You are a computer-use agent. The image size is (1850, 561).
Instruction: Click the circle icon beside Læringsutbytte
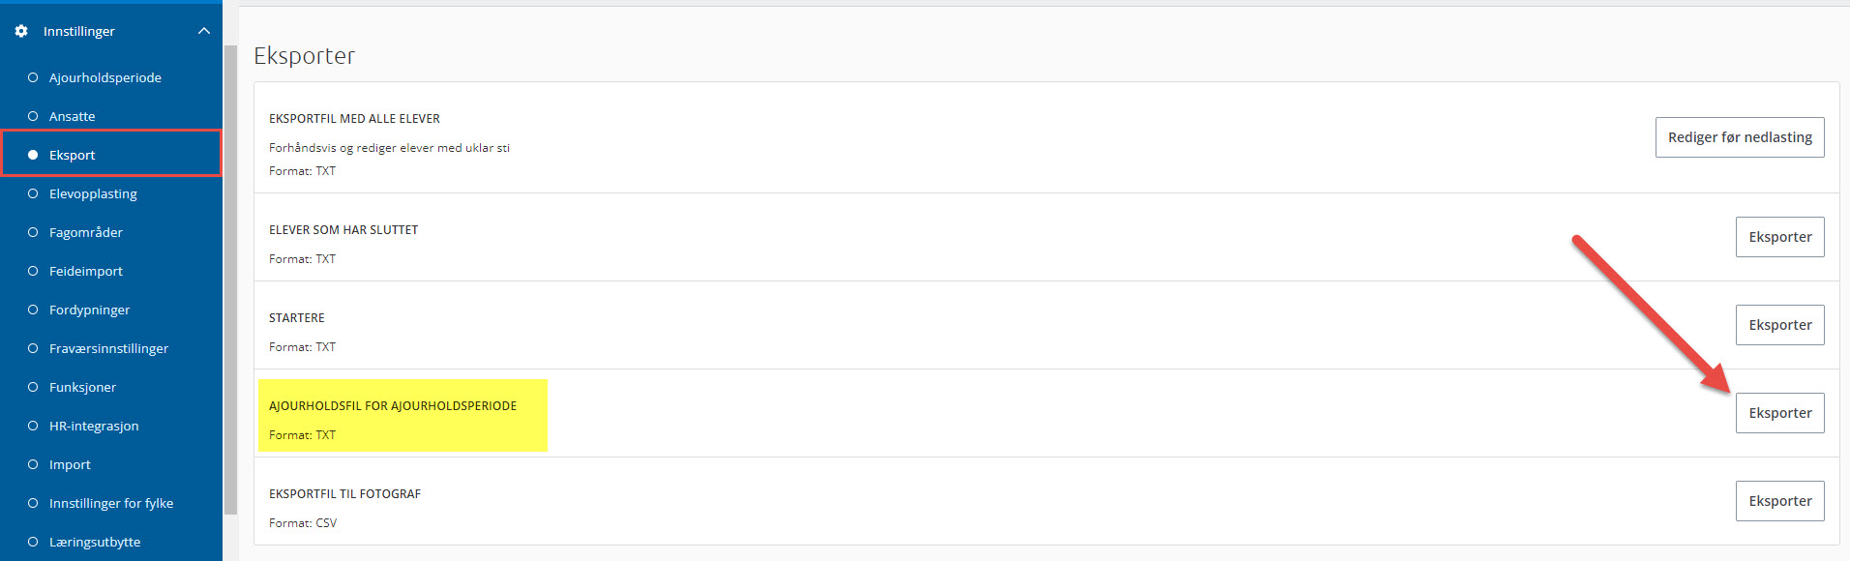[x=33, y=542]
